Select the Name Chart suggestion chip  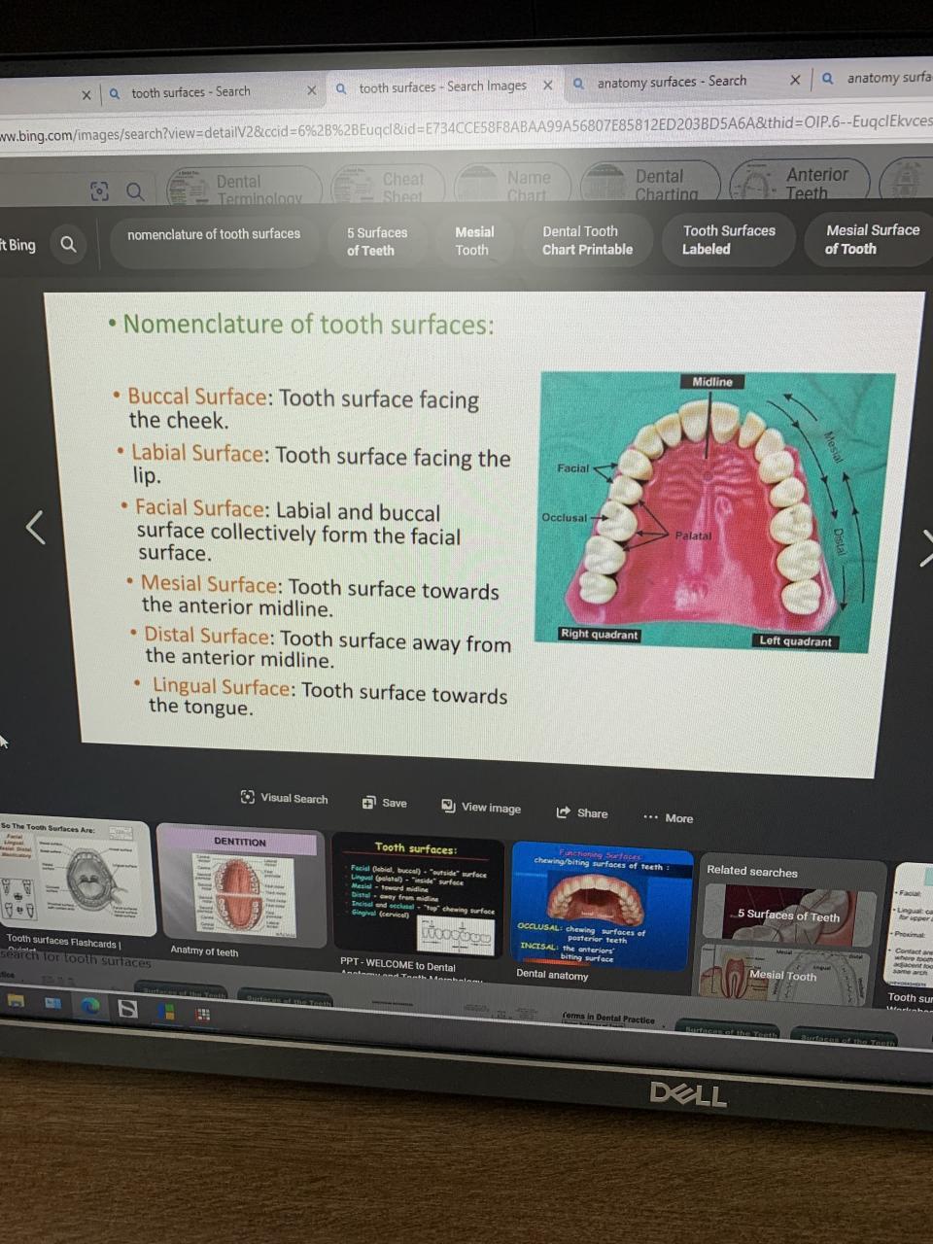click(512, 184)
